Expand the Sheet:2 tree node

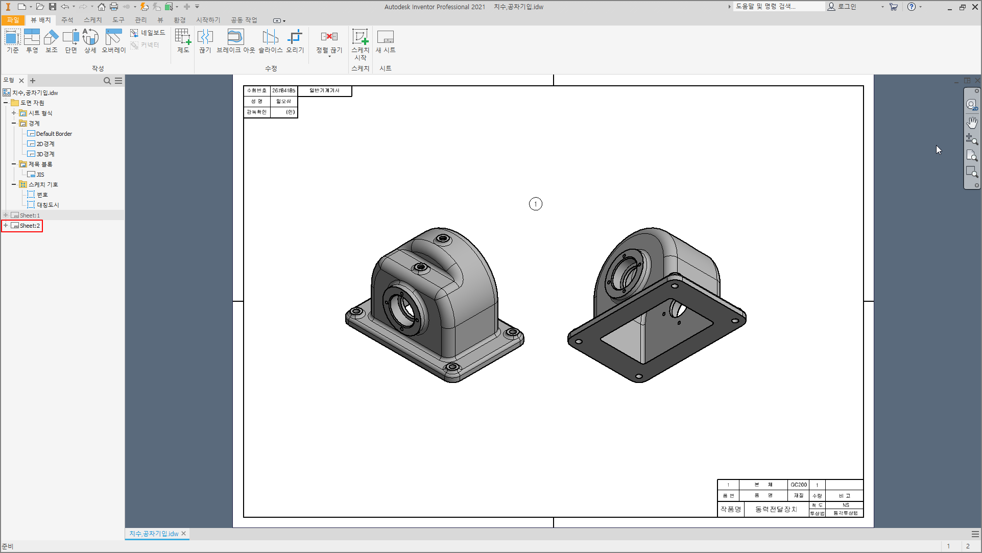point(6,225)
